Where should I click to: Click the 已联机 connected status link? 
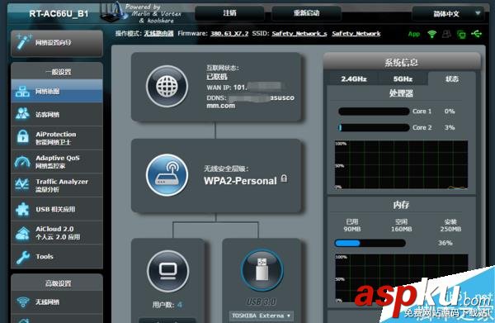tap(217, 77)
